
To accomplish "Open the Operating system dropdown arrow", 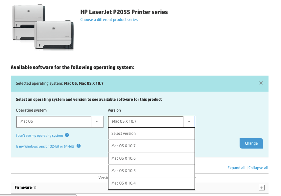I will coord(97,122).
